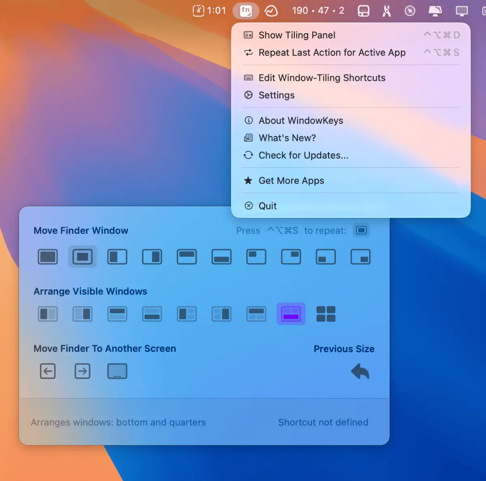Click the activity graph icon in the menu bar
This screenshot has width=486, height=481.
[271, 11]
